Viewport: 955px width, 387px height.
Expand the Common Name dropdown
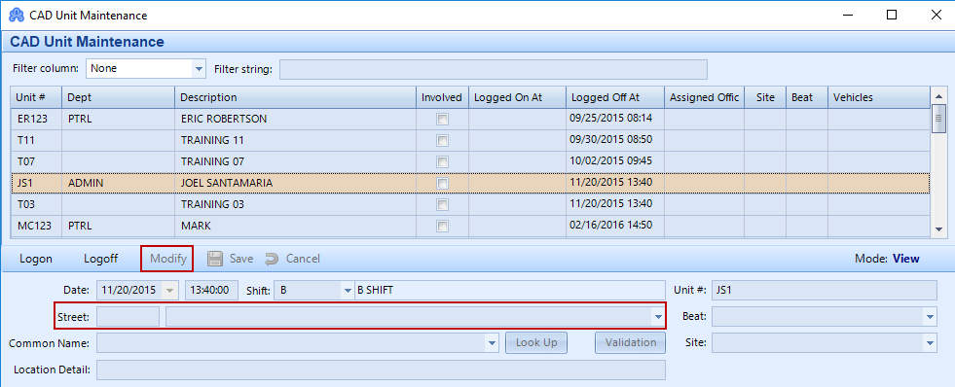pyautogui.click(x=493, y=342)
